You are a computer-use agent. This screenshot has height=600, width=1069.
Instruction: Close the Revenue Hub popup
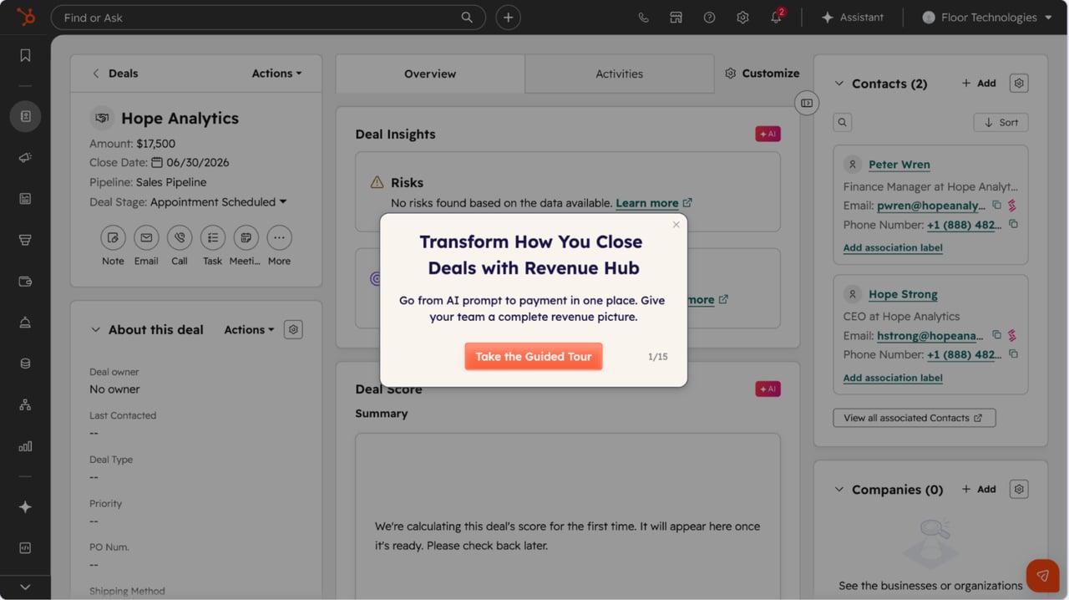pyautogui.click(x=676, y=225)
